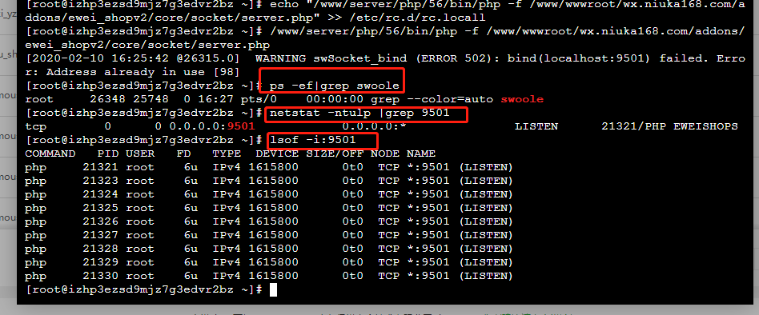Viewport: 759px width, 315px height.
Task: Select parent PID 25748 in ps output
Action: tap(151, 99)
